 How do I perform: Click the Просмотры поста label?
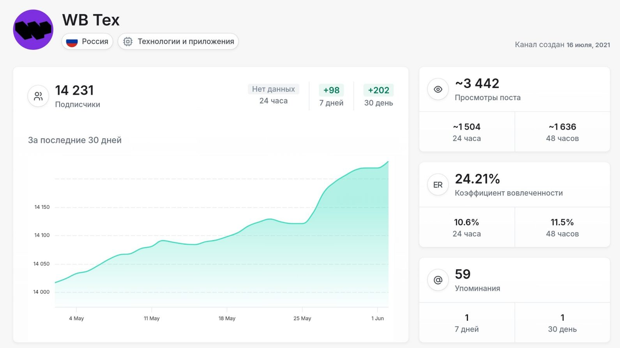click(488, 97)
